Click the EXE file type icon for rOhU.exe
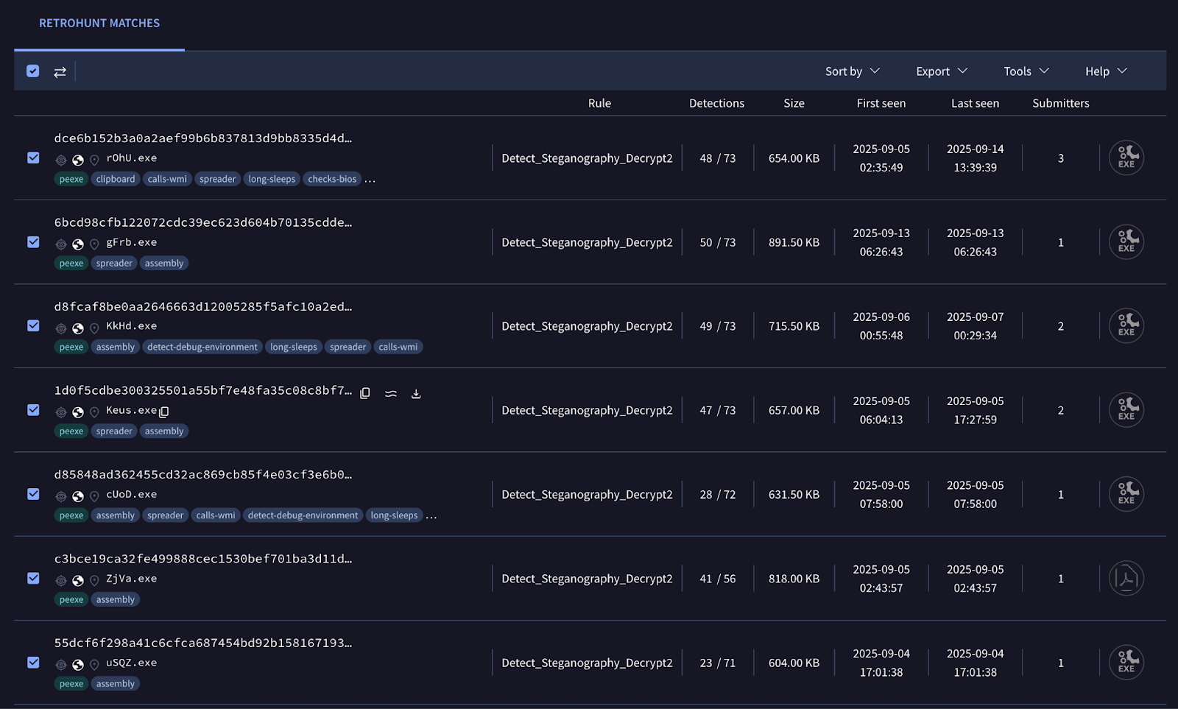This screenshot has height=709, width=1178. (1126, 158)
